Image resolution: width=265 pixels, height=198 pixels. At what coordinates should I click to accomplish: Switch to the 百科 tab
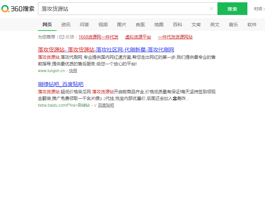click(x=178, y=25)
